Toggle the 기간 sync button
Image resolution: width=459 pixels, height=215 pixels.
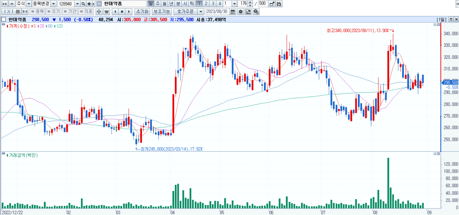click(x=70, y=11)
